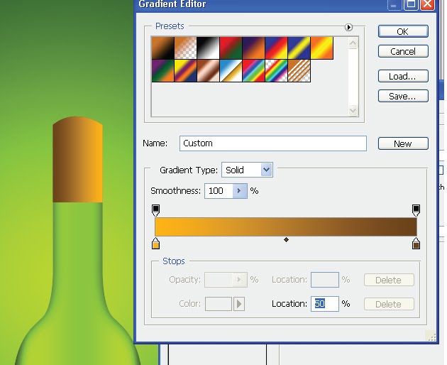Choose the yellow-violet-orange-blue preset gradient
The height and width of the screenshot is (365, 447).
click(x=186, y=71)
